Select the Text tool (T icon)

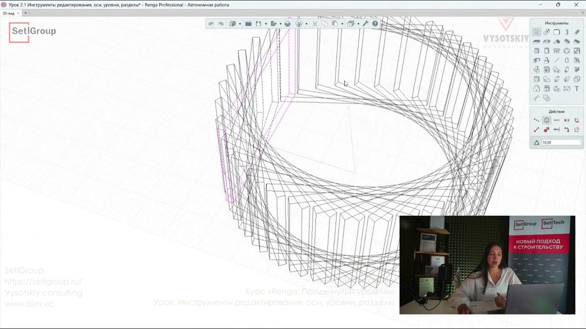coord(577,89)
